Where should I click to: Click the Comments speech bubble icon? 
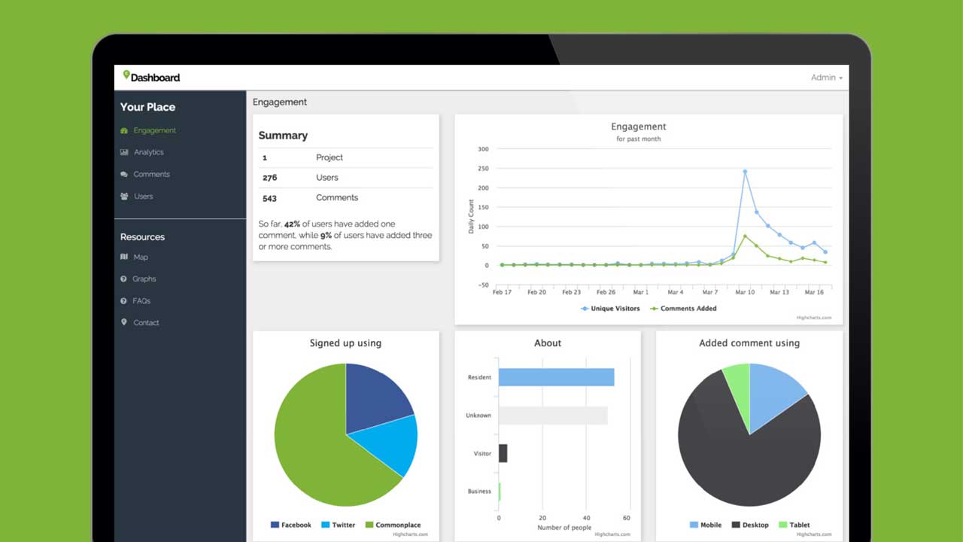point(125,174)
